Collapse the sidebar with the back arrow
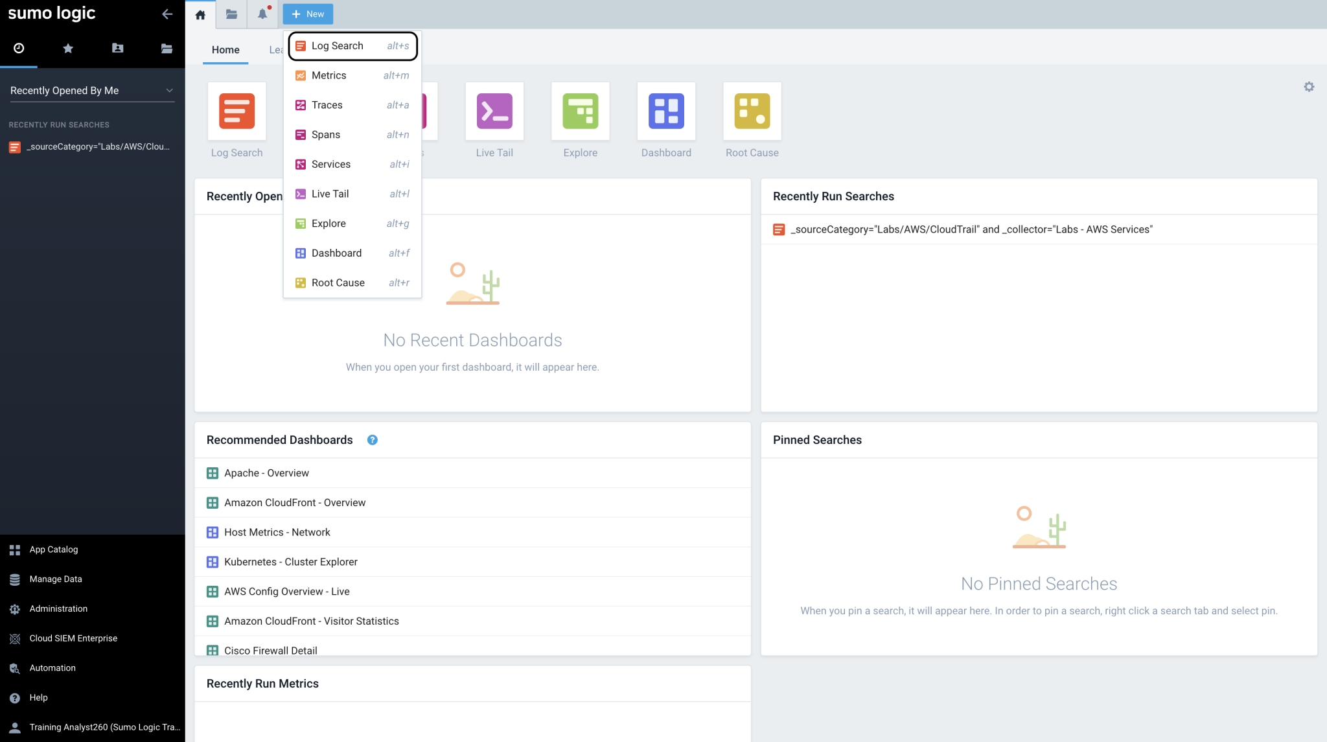 [167, 14]
